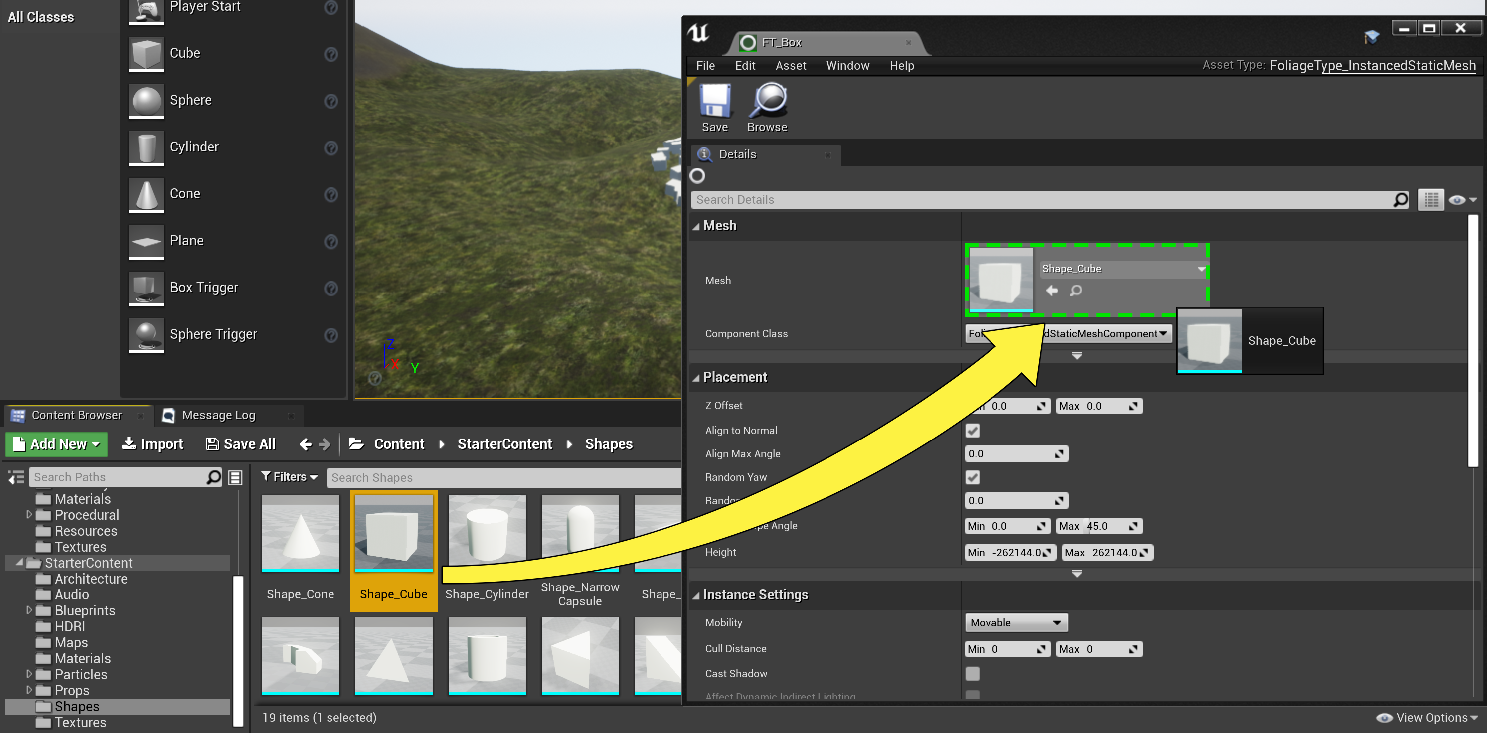Image resolution: width=1487 pixels, height=733 pixels.
Task: Open the Asset menu
Action: [790, 66]
